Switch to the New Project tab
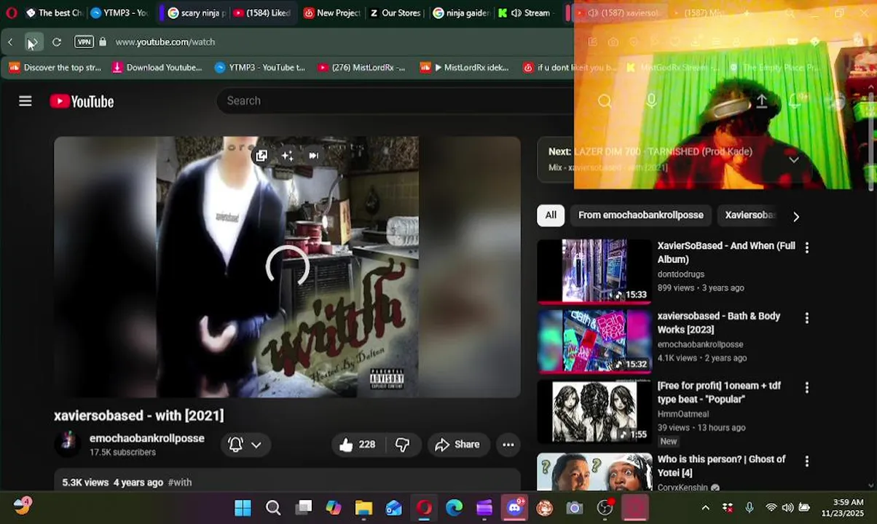Screen dimensions: 877x524 click(x=332, y=12)
